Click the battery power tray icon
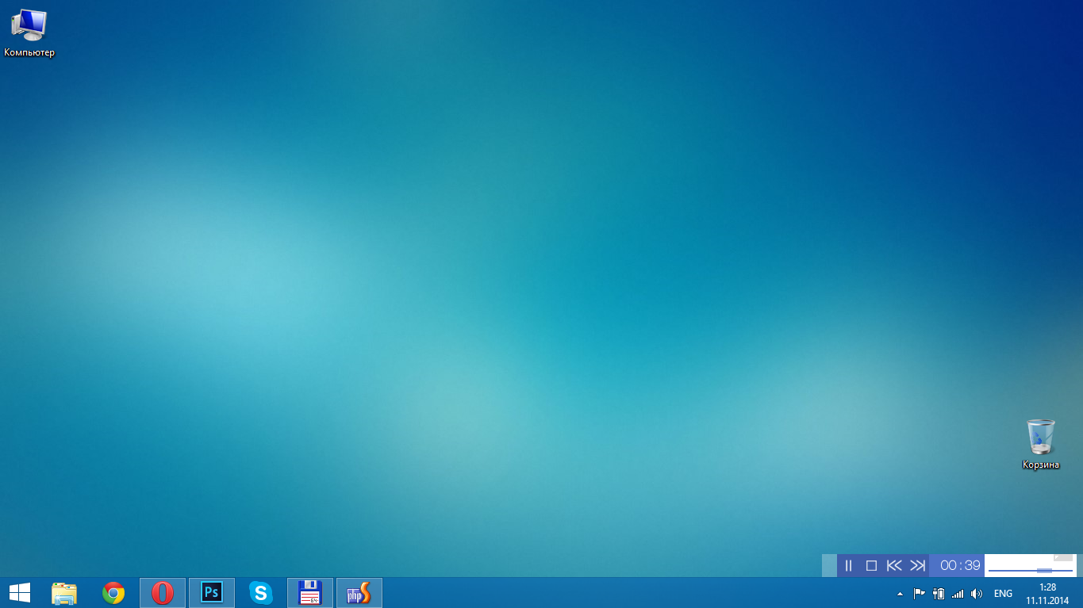Image resolution: width=1083 pixels, height=608 pixels. (939, 594)
